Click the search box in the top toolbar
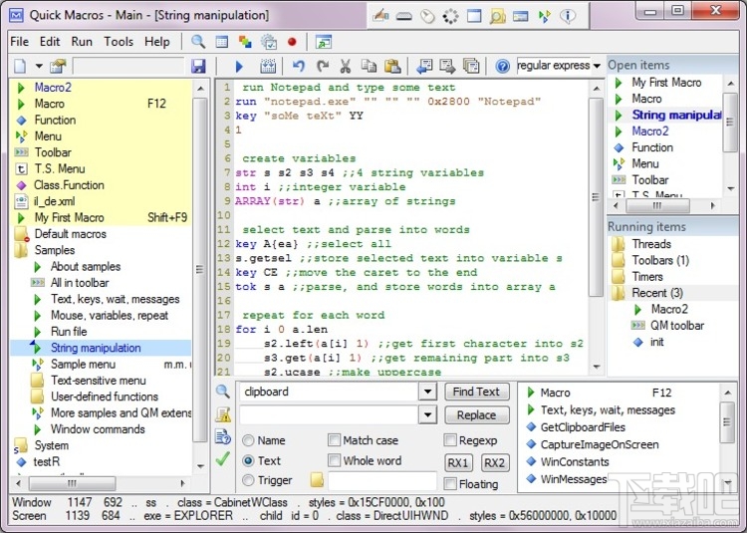Viewport: 747px width, 533px height. [128, 66]
